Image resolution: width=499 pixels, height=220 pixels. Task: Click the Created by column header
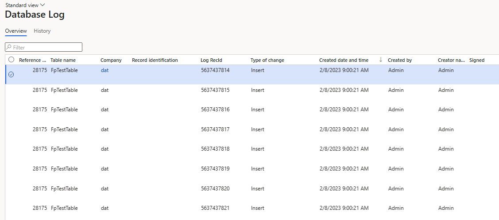click(x=400, y=60)
